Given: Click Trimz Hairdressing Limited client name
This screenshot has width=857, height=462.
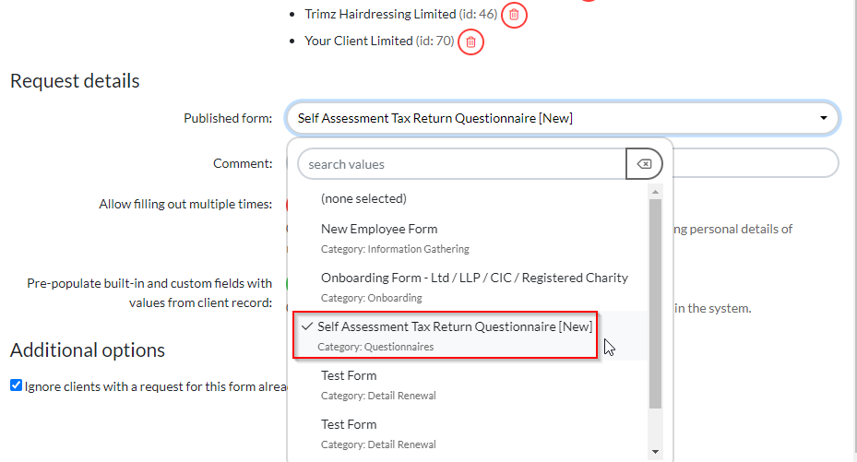Looking at the screenshot, I should pyautogui.click(x=380, y=14).
